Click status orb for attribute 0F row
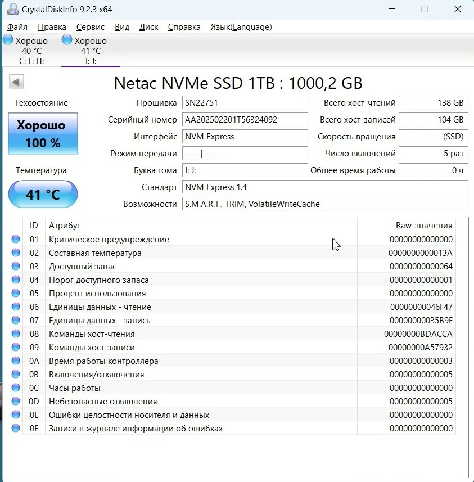 click(16, 429)
